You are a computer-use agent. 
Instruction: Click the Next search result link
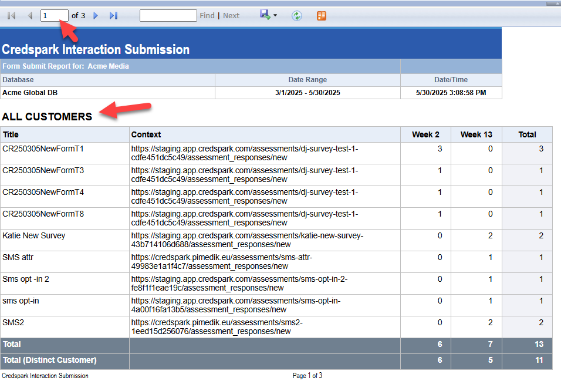click(231, 16)
